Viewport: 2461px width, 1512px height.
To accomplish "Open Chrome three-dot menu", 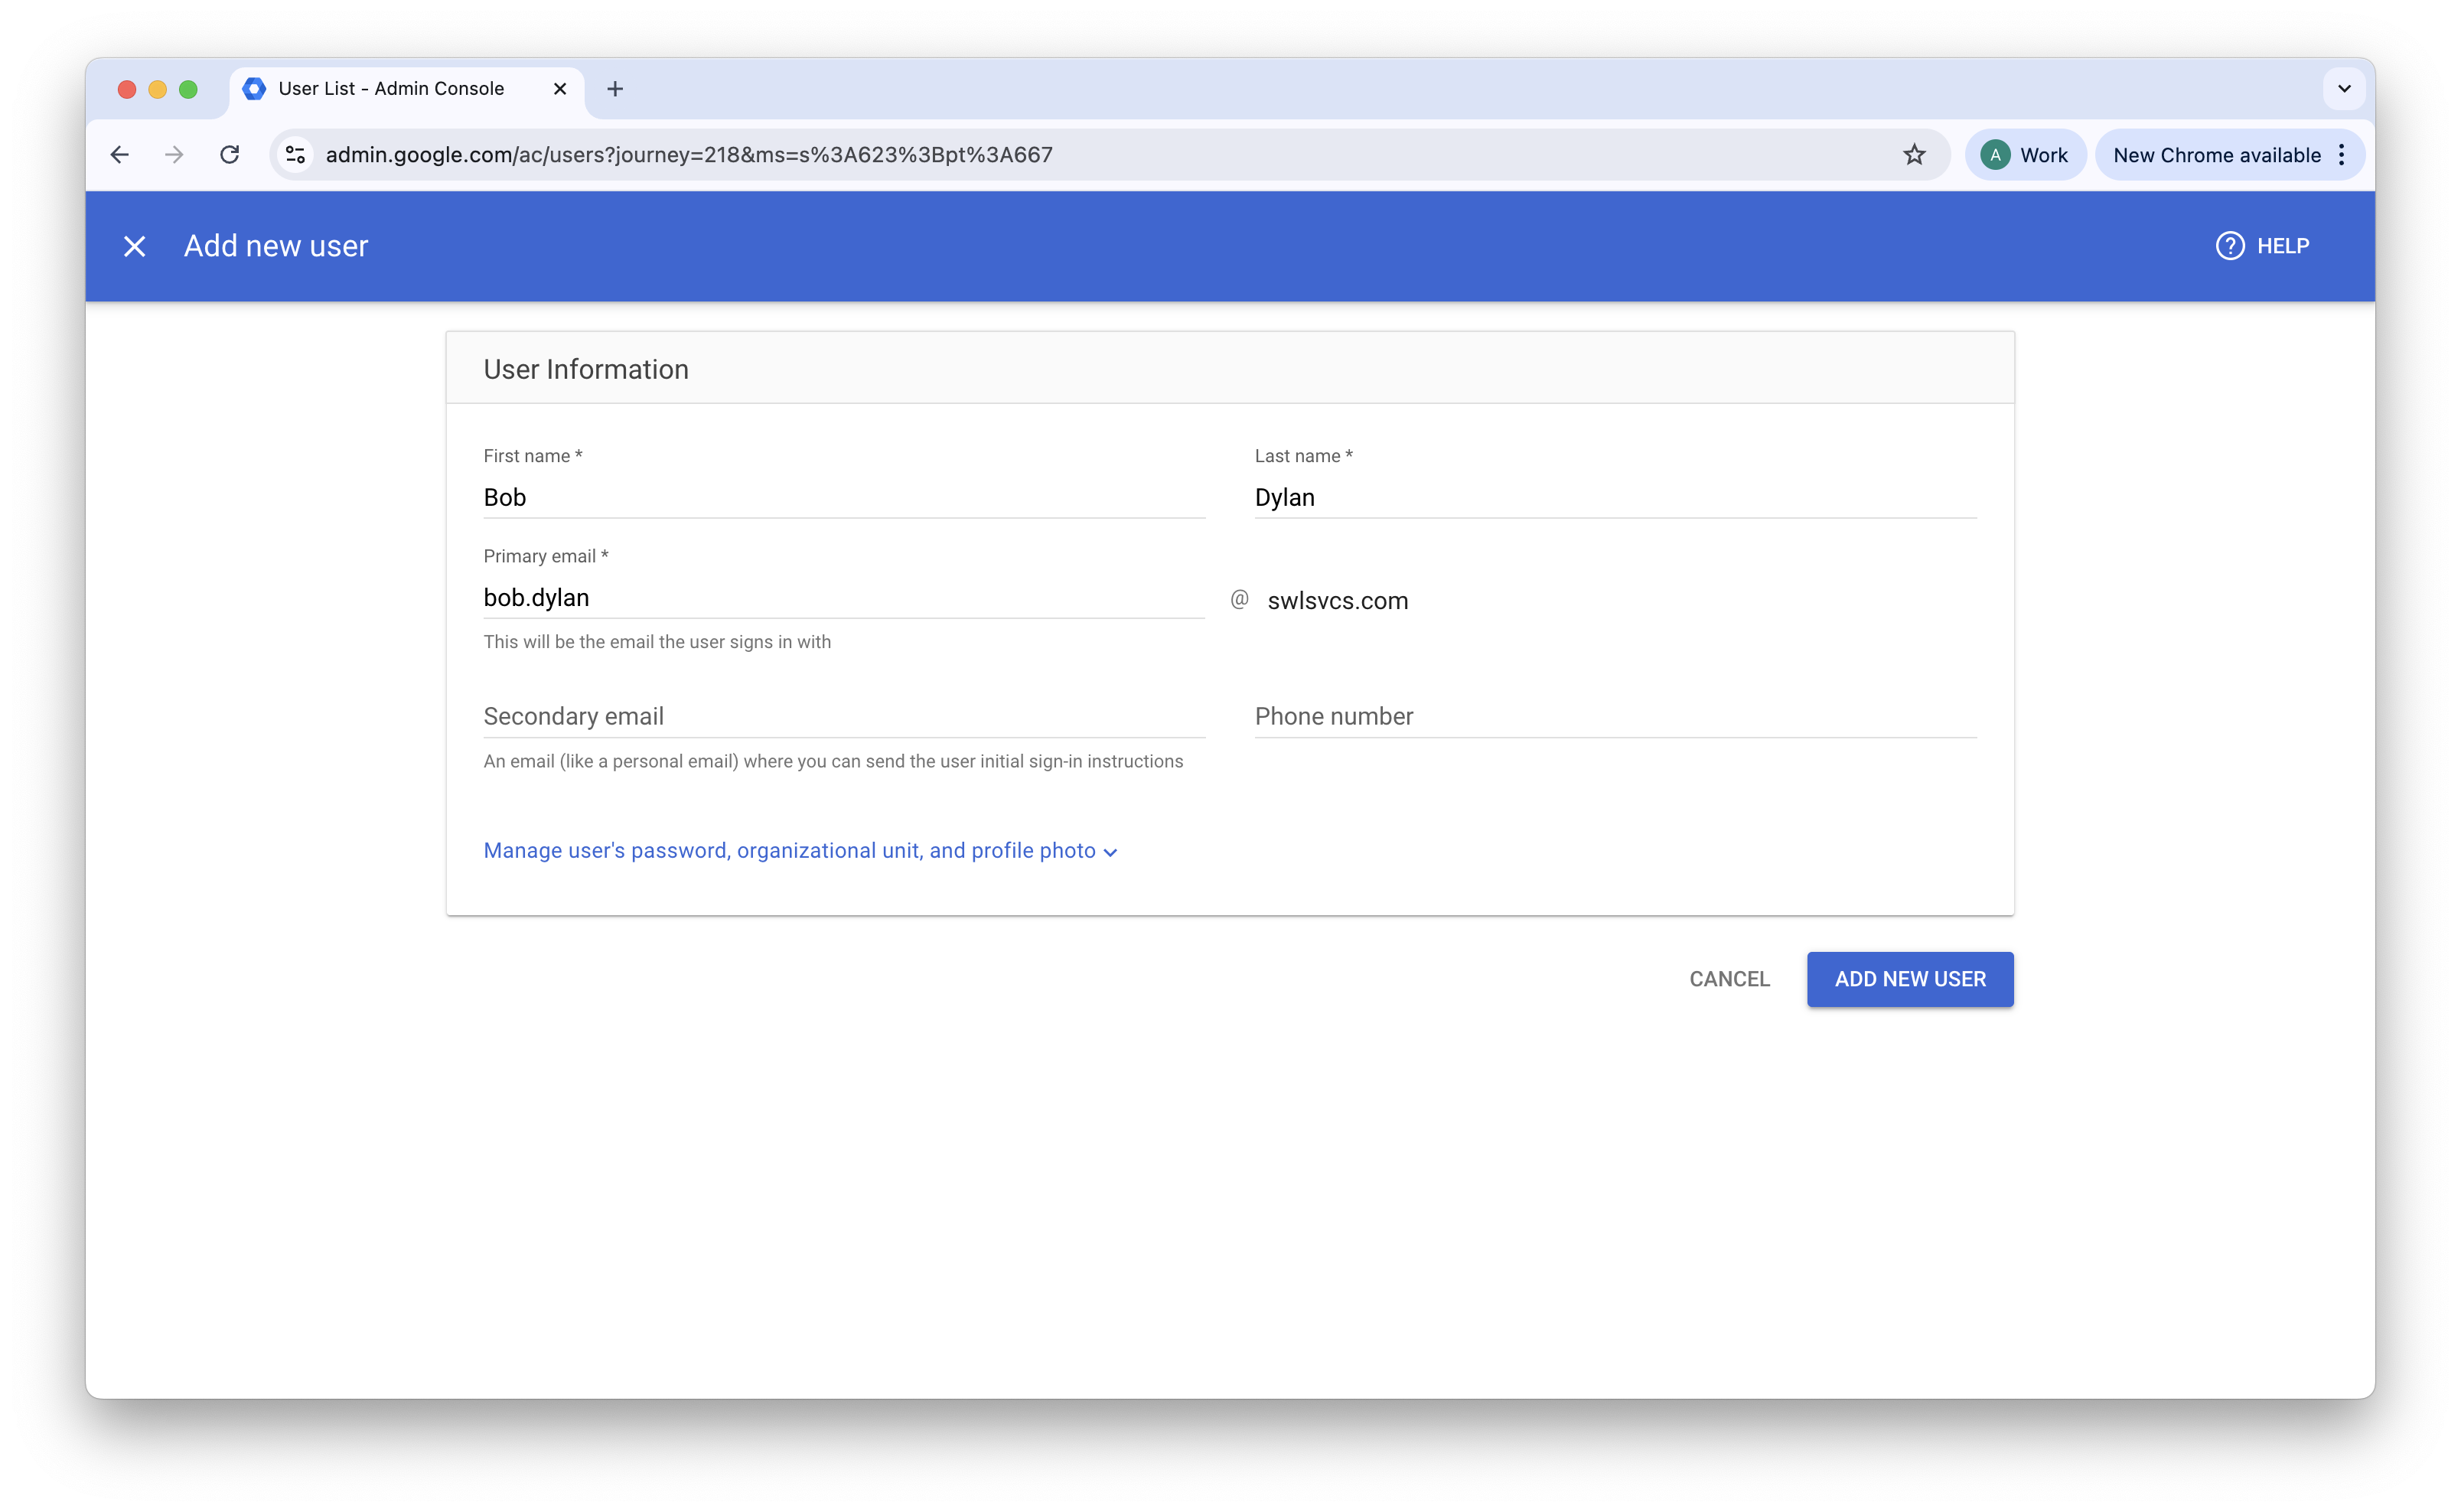I will [x=2341, y=155].
